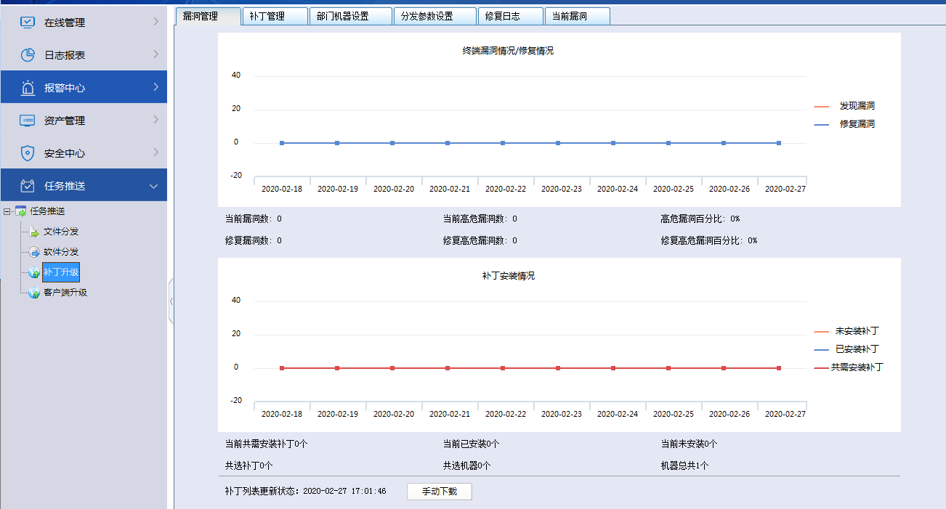
Task: Open the 报警中心 sidebar menu label
Action: pyautogui.click(x=65, y=88)
